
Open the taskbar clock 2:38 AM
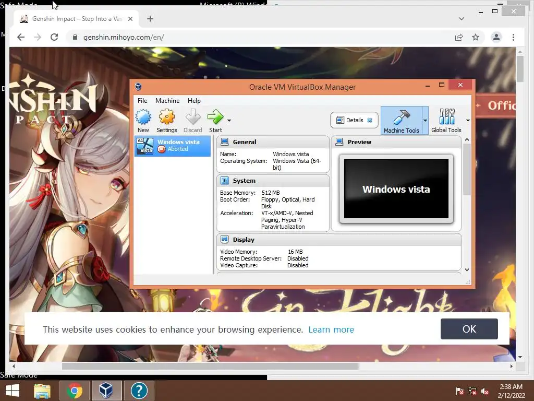(511, 391)
